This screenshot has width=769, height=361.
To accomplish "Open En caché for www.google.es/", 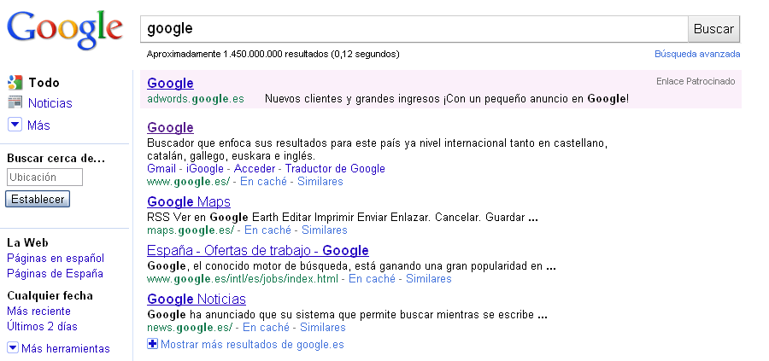I will click(263, 181).
